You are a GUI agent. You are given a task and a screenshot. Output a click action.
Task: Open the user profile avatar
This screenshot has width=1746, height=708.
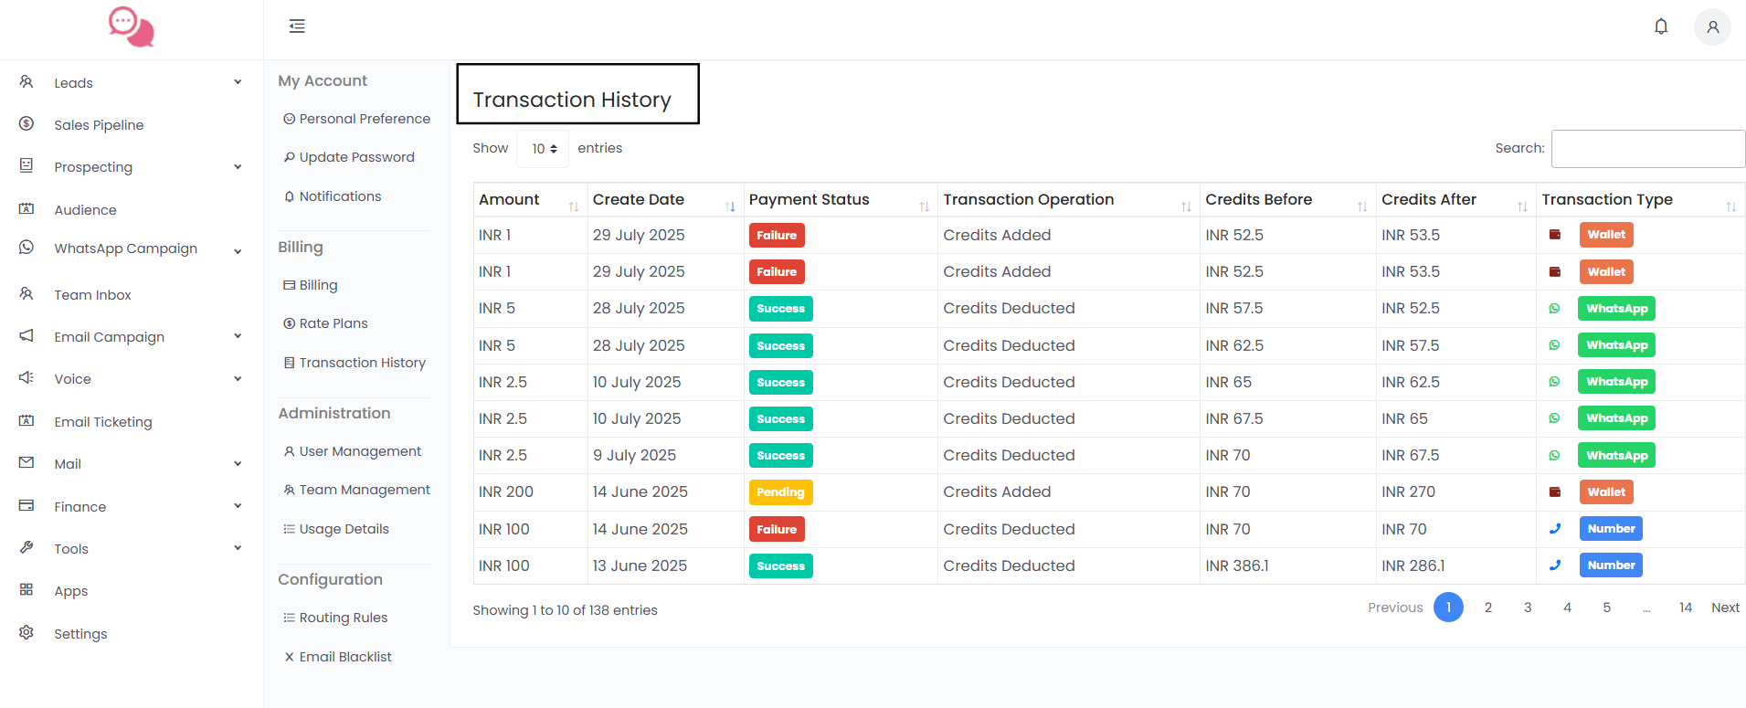(x=1712, y=27)
